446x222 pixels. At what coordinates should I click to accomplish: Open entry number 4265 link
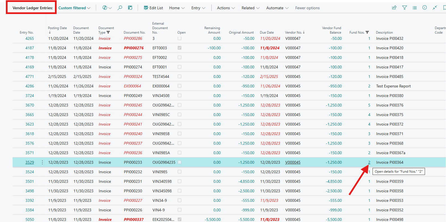coord(30,38)
